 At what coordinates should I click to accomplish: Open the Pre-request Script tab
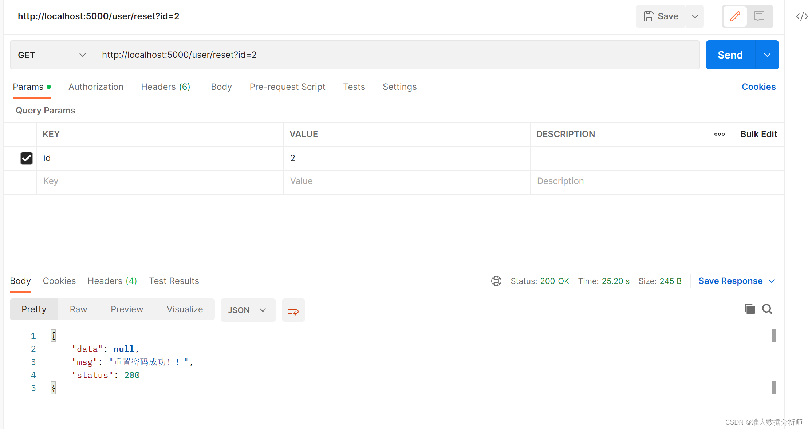(x=287, y=87)
